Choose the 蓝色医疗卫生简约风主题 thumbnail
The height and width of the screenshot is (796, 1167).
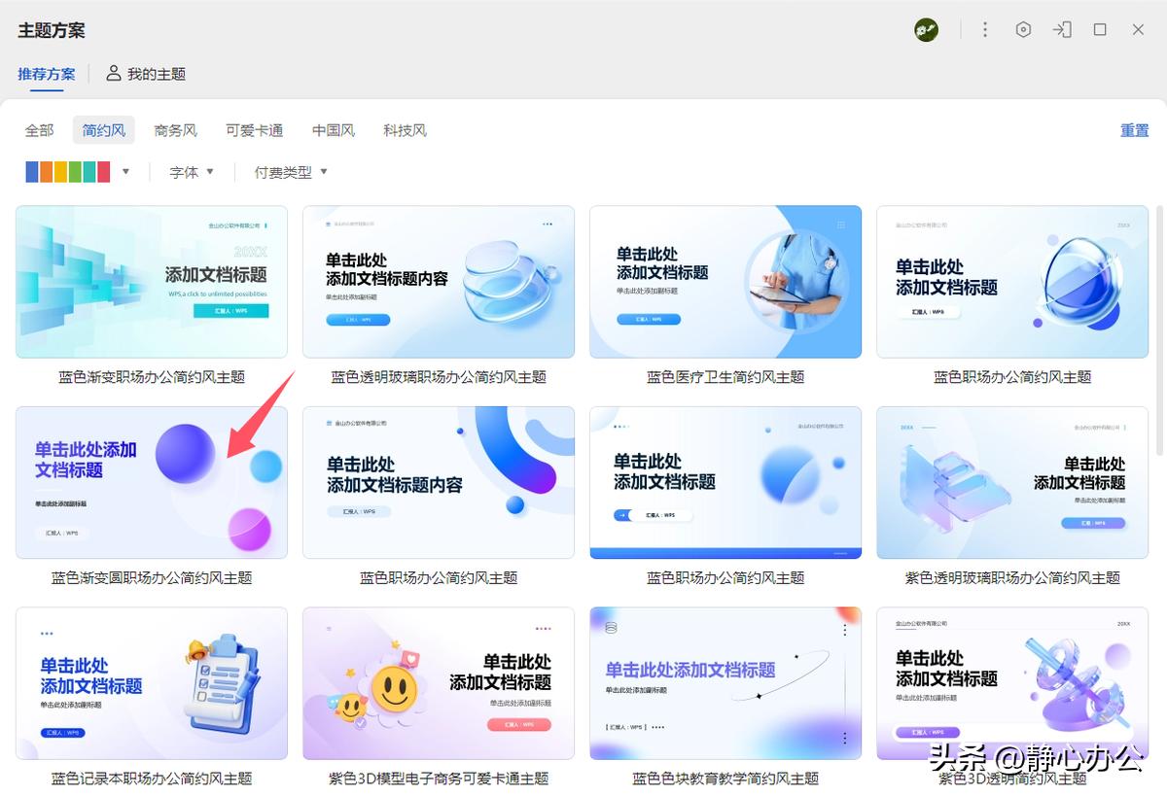pos(725,282)
